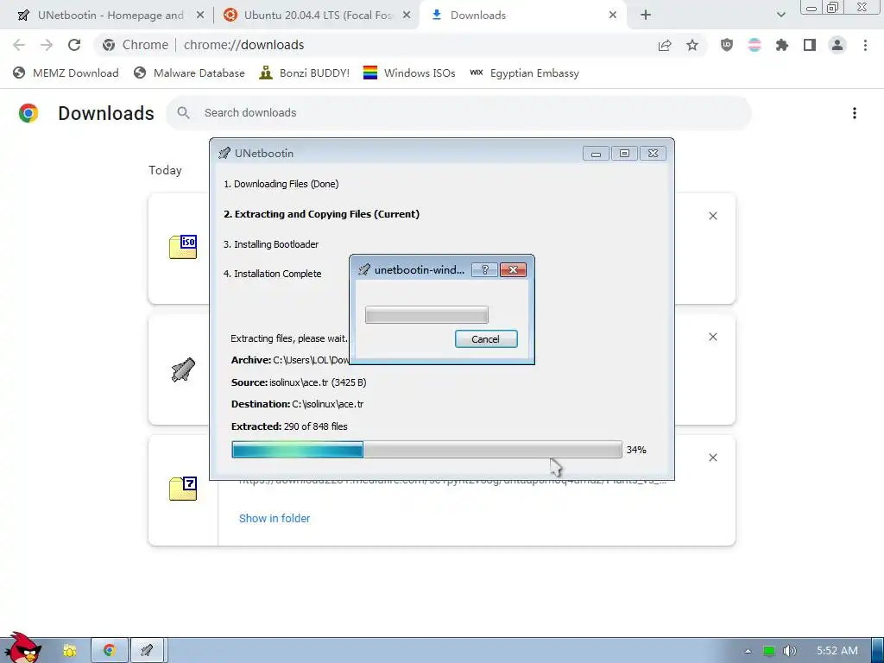Open the Extensions puzzle piece menu
Screen dimensions: 884x663
(x=782, y=45)
